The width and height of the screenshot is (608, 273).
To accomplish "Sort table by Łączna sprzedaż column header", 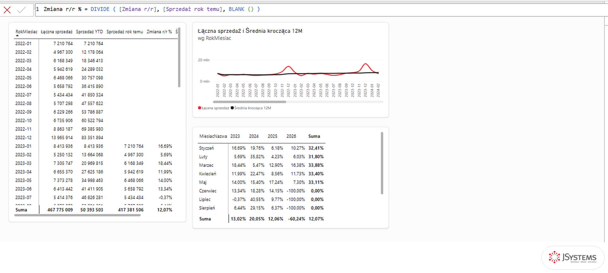I will click(x=57, y=32).
